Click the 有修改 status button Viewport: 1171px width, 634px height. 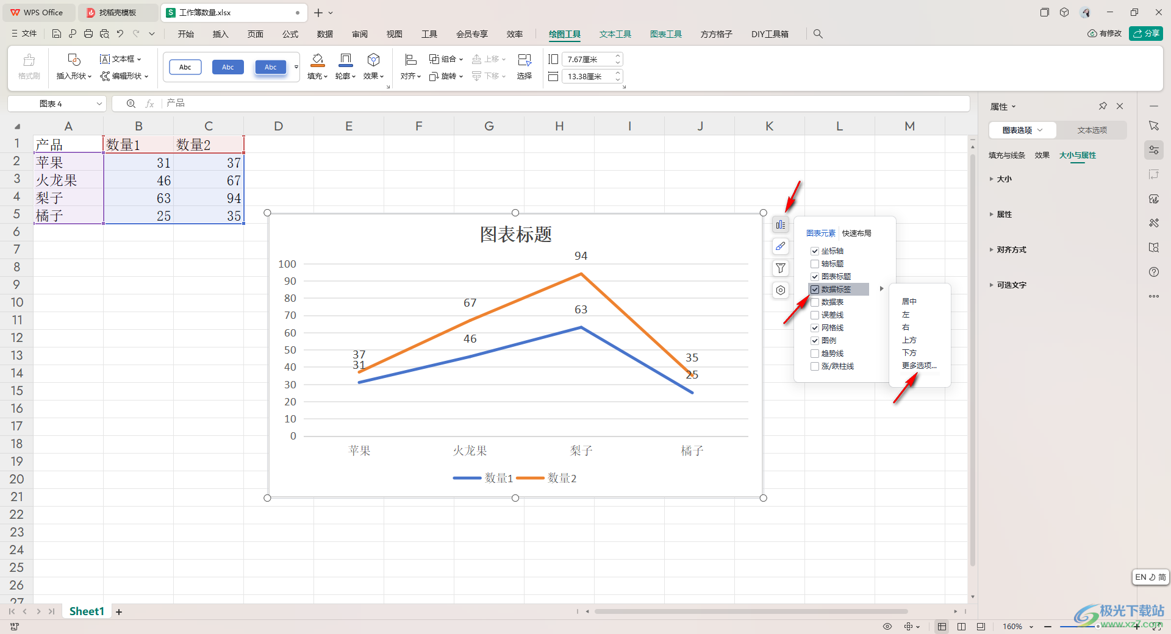pyautogui.click(x=1105, y=34)
